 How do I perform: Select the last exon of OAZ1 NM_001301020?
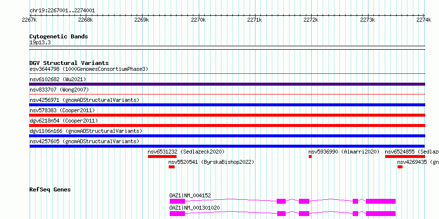coord(381,214)
